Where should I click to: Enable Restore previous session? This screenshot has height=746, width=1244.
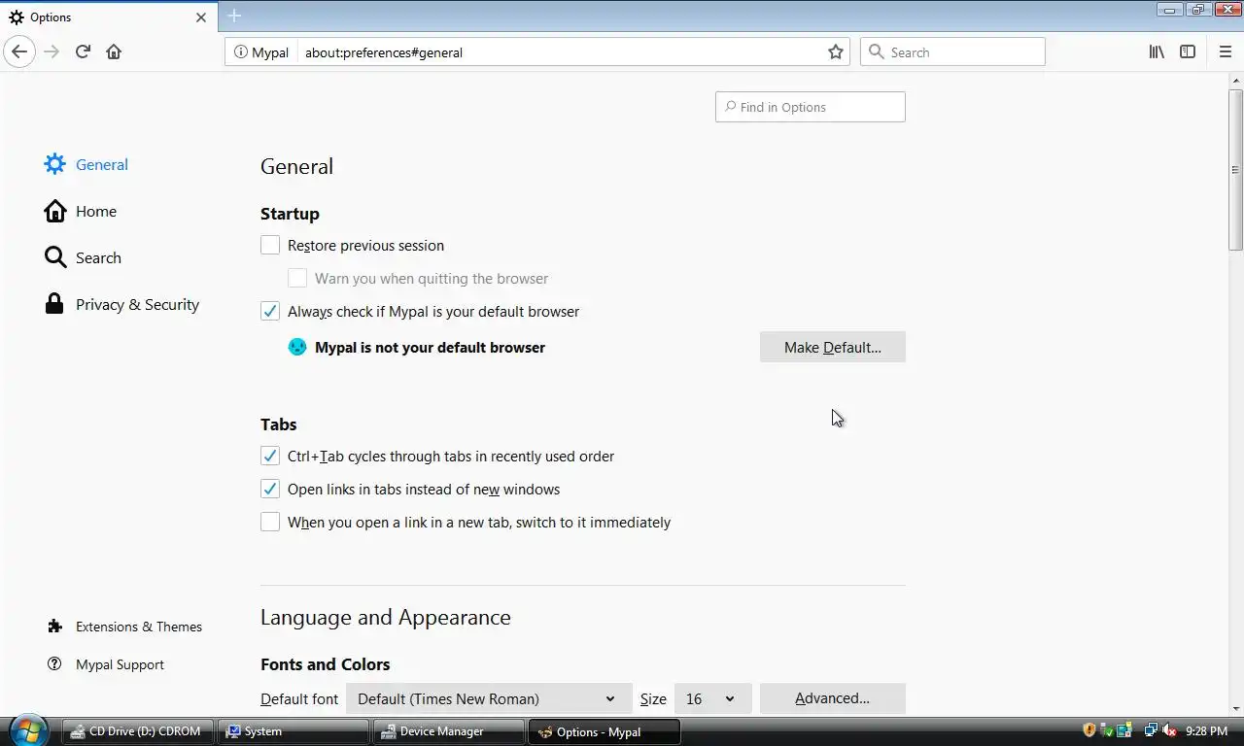pos(270,245)
